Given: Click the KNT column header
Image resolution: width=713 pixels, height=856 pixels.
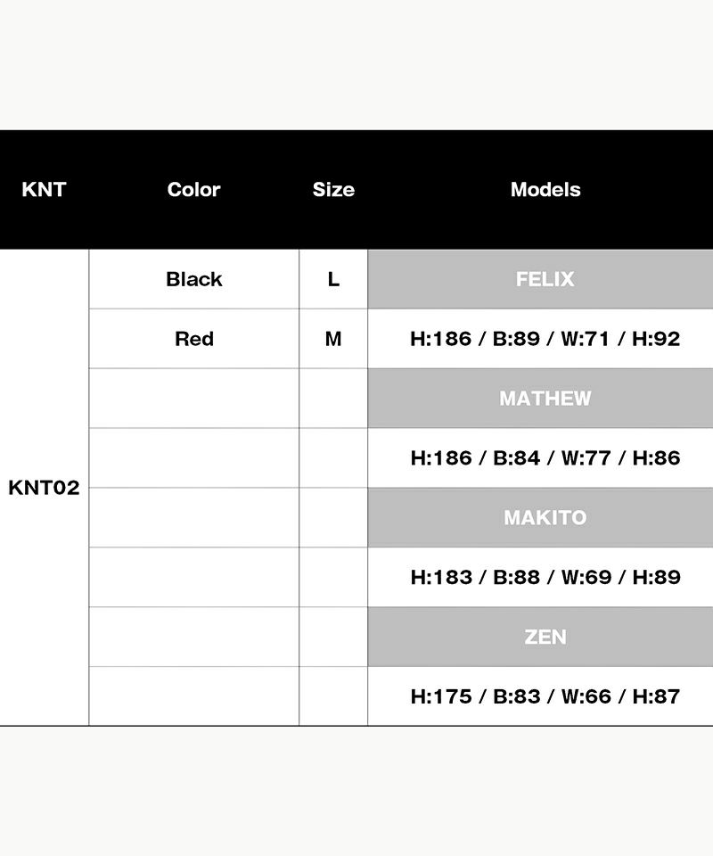Looking at the screenshot, I should coord(44,190).
